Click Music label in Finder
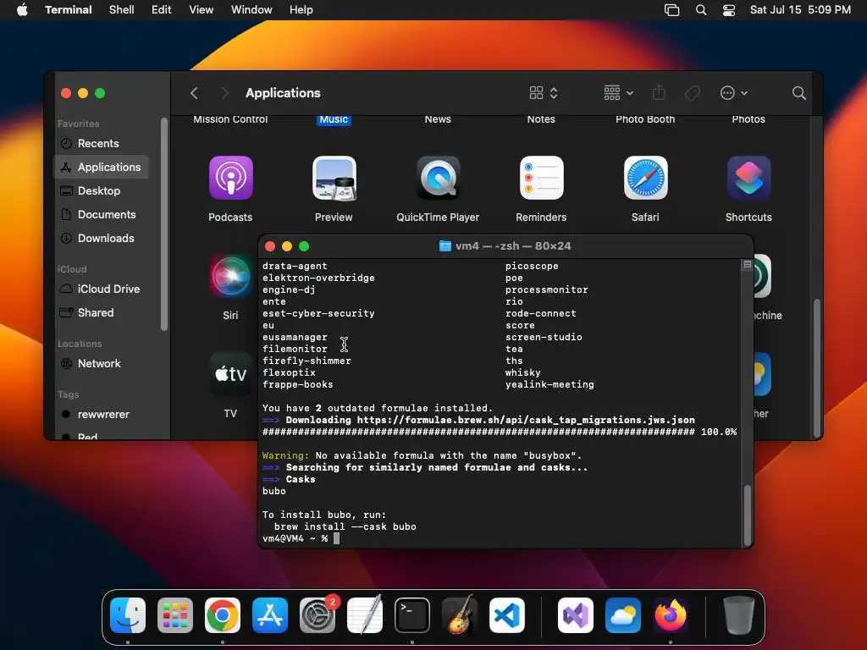 click(x=334, y=119)
